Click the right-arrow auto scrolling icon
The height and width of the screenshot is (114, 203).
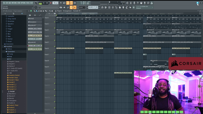coord(64,7)
